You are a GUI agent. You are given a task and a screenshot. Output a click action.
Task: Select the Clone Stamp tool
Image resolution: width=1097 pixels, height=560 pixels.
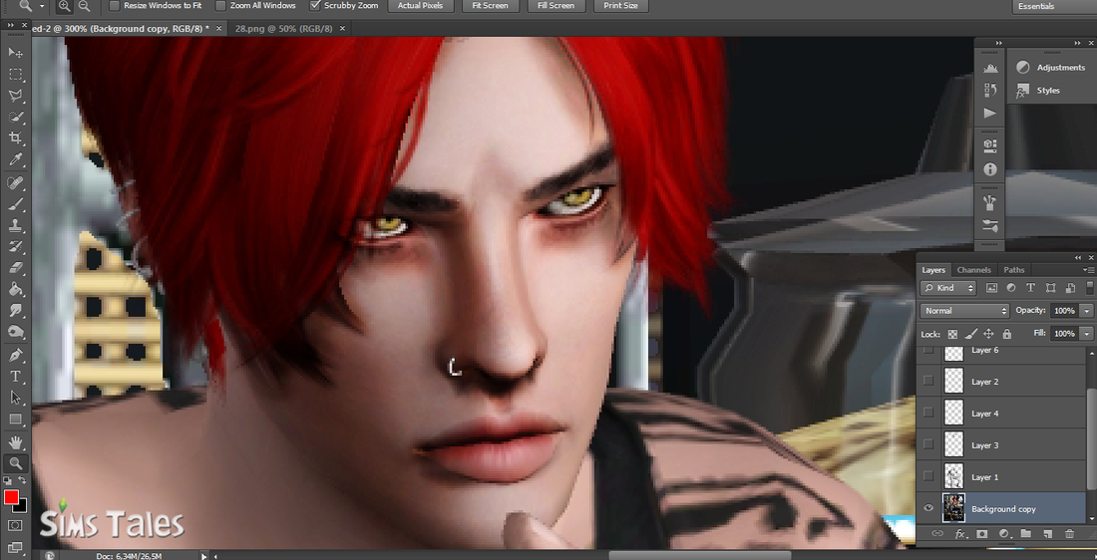coord(15,225)
